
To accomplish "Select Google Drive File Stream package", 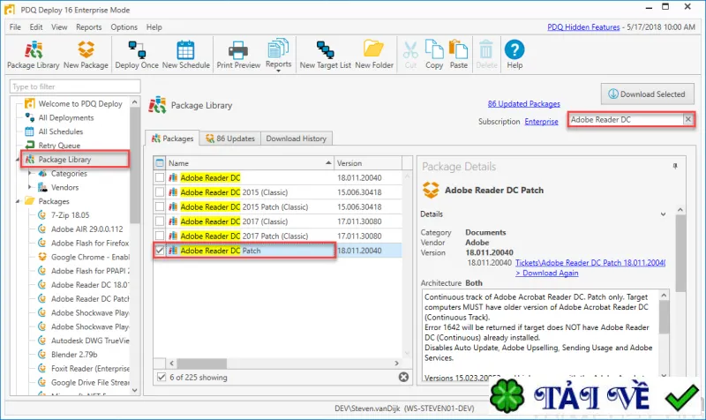I will (x=90, y=383).
